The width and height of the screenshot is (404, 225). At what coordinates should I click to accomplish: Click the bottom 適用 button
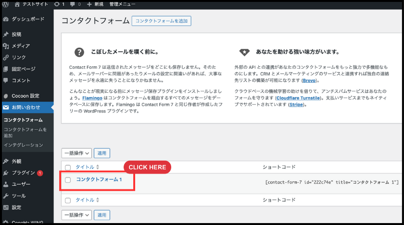pos(102,215)
